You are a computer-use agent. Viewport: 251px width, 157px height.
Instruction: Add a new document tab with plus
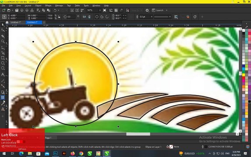click(x=44, y=22)
